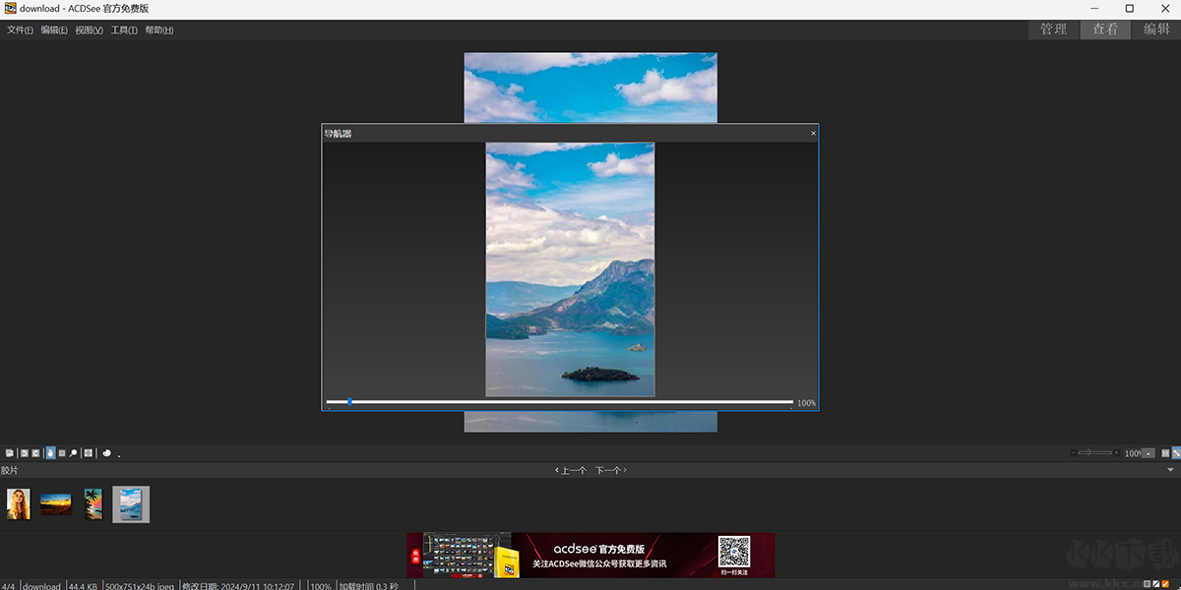1181x590 pixels.
Task: Click the actual size icon
Action: tap(1165, 453)
